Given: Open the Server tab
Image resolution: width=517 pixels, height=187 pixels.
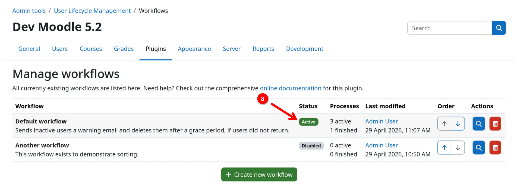Looking at the screenshot, I should [232, 49].
